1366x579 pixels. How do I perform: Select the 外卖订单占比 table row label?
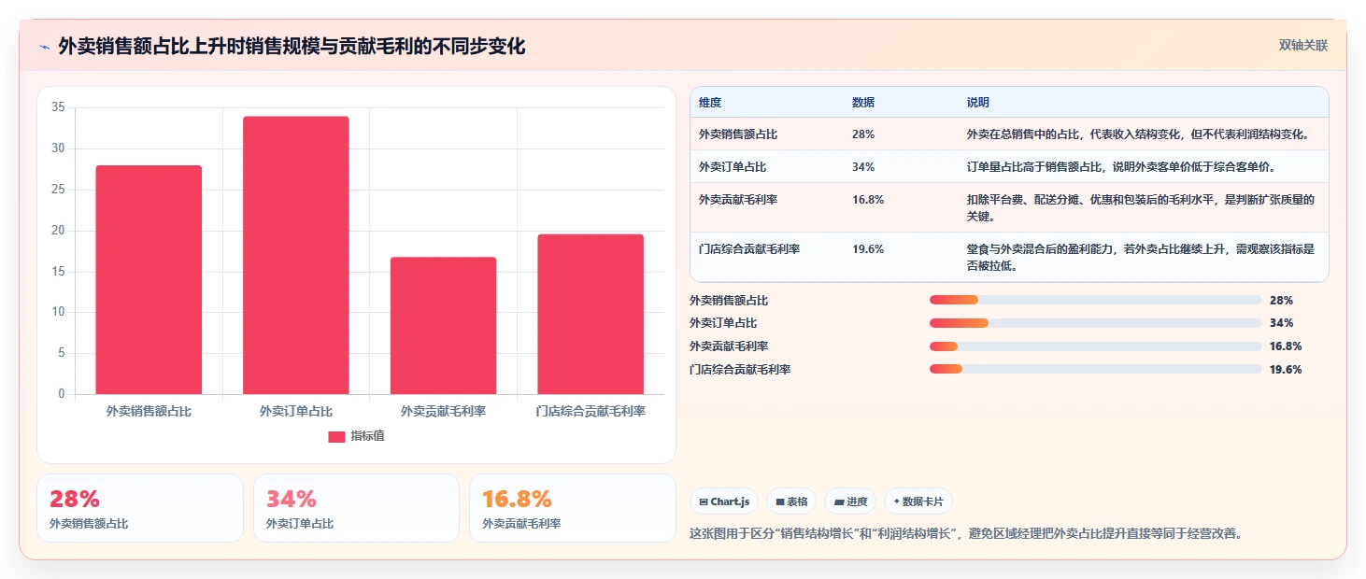click(733, 167)
